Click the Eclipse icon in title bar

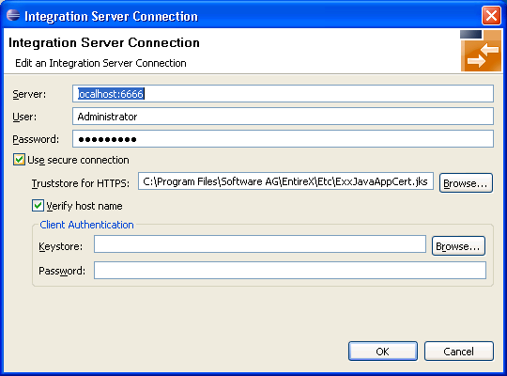[13, 15]
